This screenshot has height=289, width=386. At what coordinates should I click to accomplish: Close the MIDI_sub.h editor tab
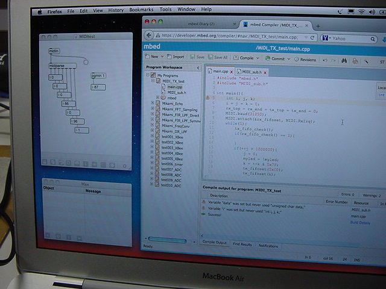(265, 73)
